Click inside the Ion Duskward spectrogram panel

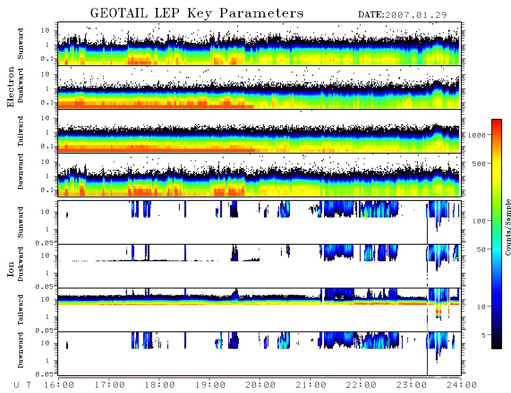(260, 266)
